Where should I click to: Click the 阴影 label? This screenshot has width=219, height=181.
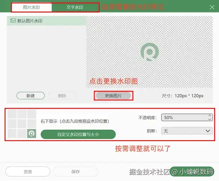tap(152, 131)
